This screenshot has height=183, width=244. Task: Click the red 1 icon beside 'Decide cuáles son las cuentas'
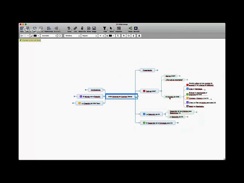pyautogui.click(x=188, y=85)
